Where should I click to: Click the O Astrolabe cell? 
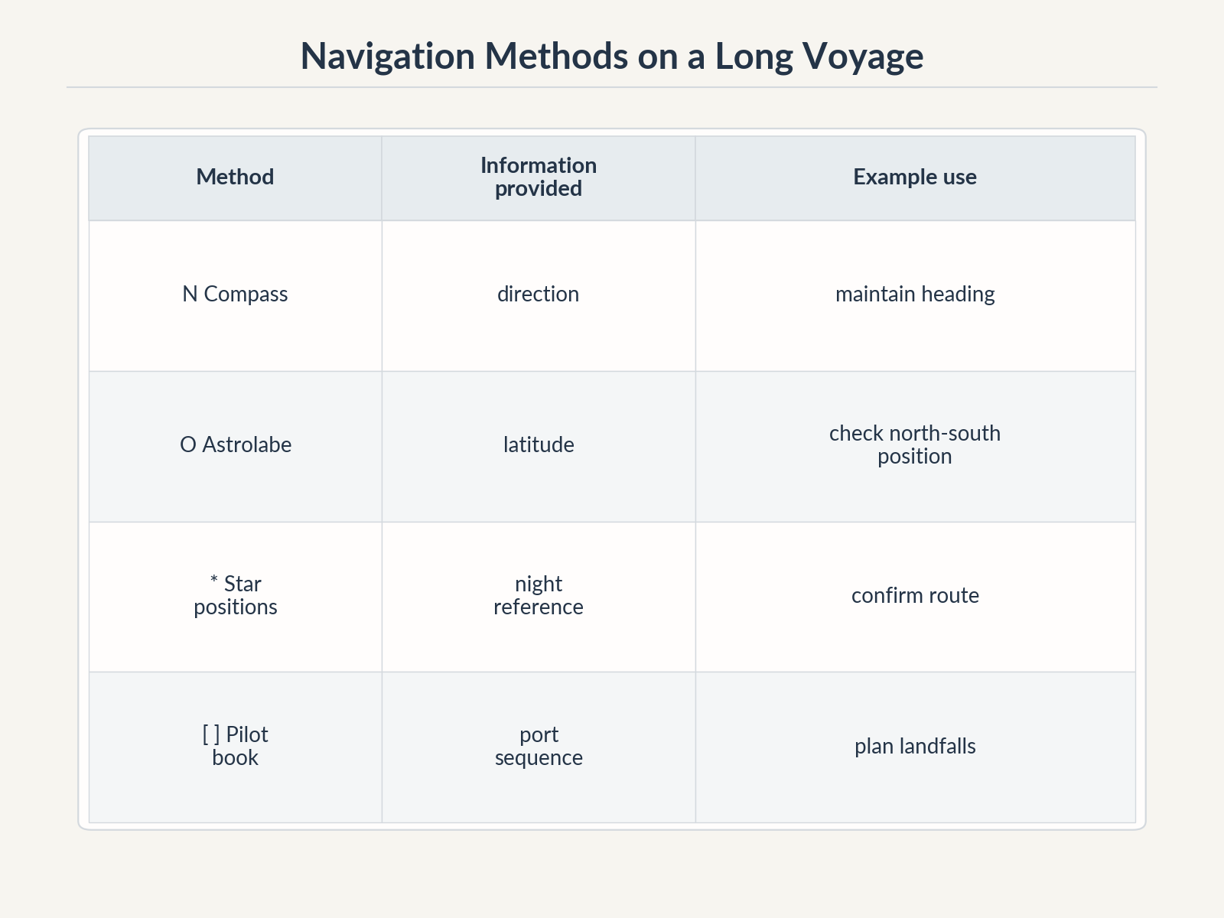pyautogui.click(x=236, y=447)
